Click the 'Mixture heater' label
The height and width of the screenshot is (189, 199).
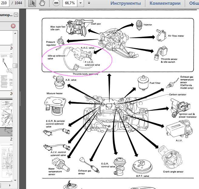coord(55,93)
